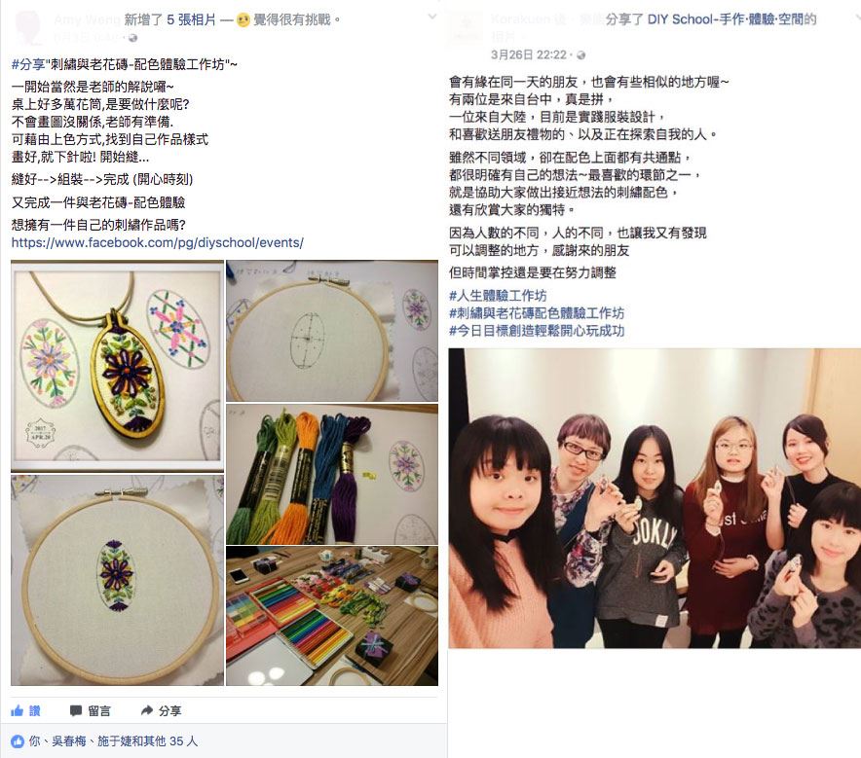Image resolution: width=861 pixels, height=758 pixels.
Task: Open the embroidered pendant necklace photo
Action: click(118, 366)
